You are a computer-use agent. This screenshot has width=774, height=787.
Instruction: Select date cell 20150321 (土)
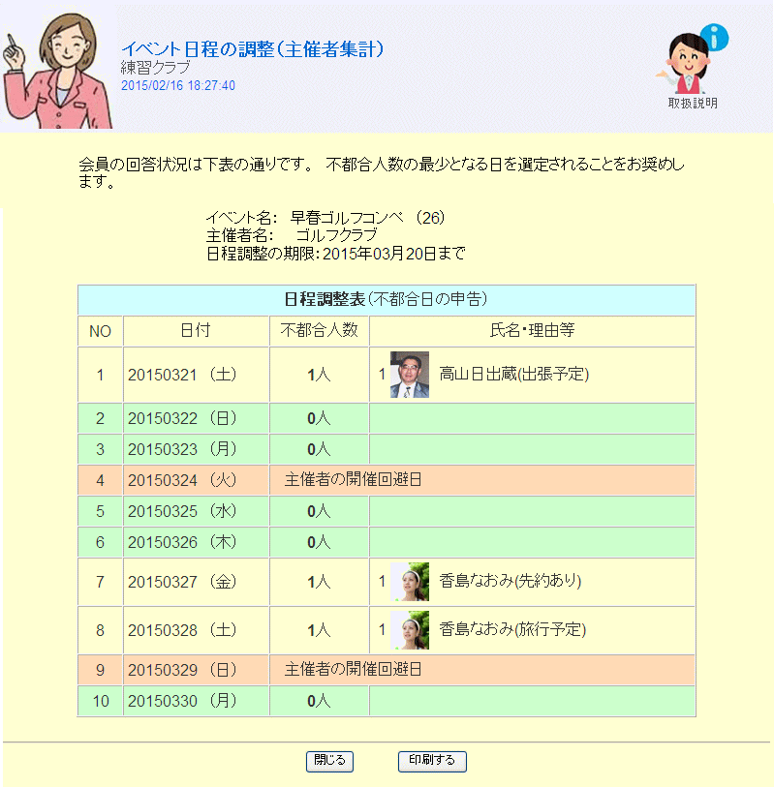pos(196,375)
